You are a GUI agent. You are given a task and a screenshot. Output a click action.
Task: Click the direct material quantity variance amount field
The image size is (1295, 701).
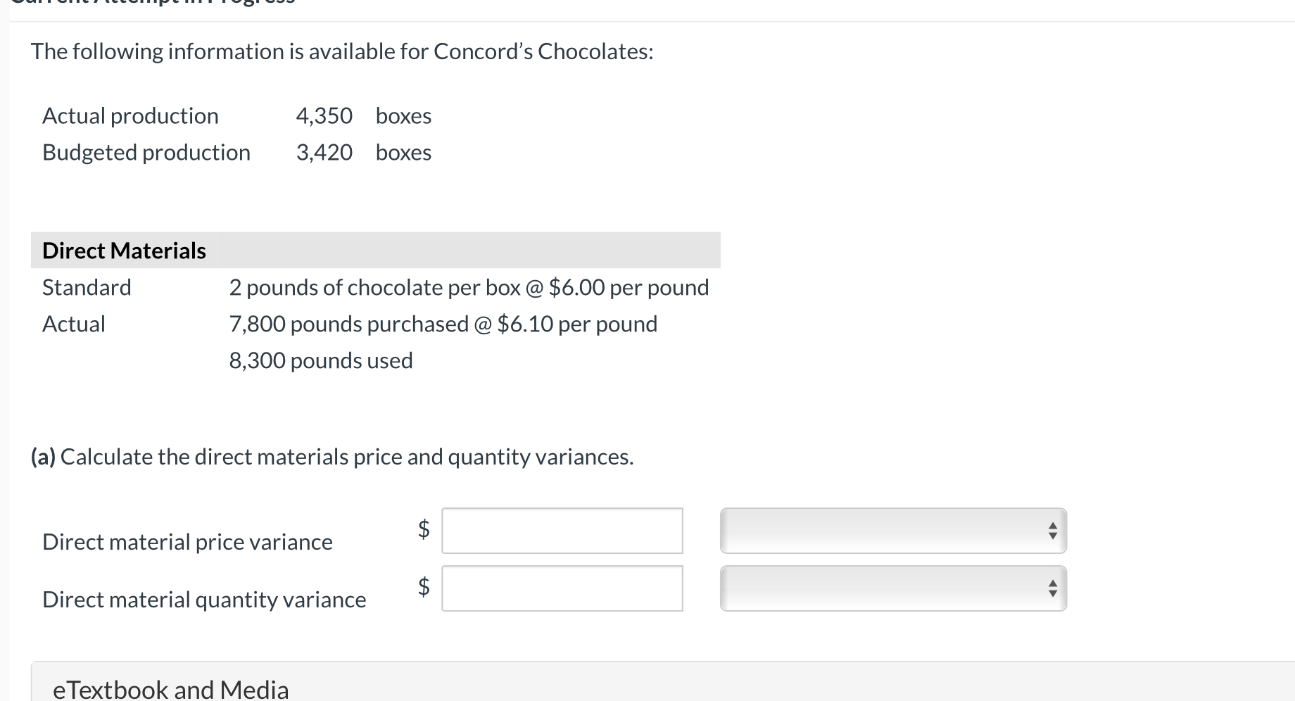click(562, 588)
